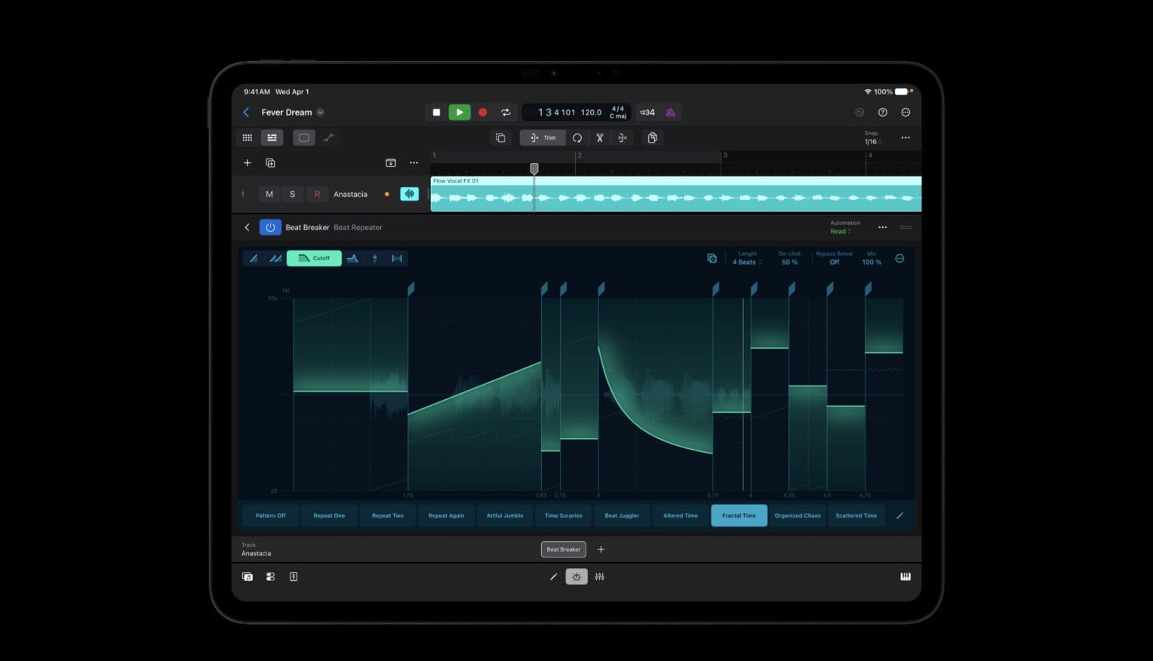Screen dimensions: 1153x661
Task: Click the copy clipboard icon
Action: point(653,137)
